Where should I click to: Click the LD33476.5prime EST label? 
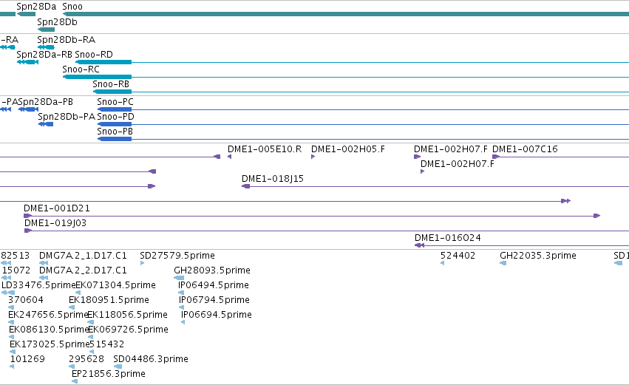coord(38,285)
